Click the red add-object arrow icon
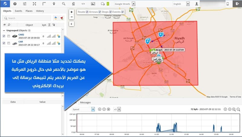The image size is (242, 137). pos(62,18)
